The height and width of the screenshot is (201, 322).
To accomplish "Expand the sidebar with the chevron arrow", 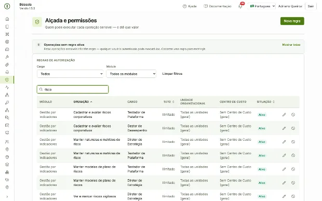I will coord(7,197).
